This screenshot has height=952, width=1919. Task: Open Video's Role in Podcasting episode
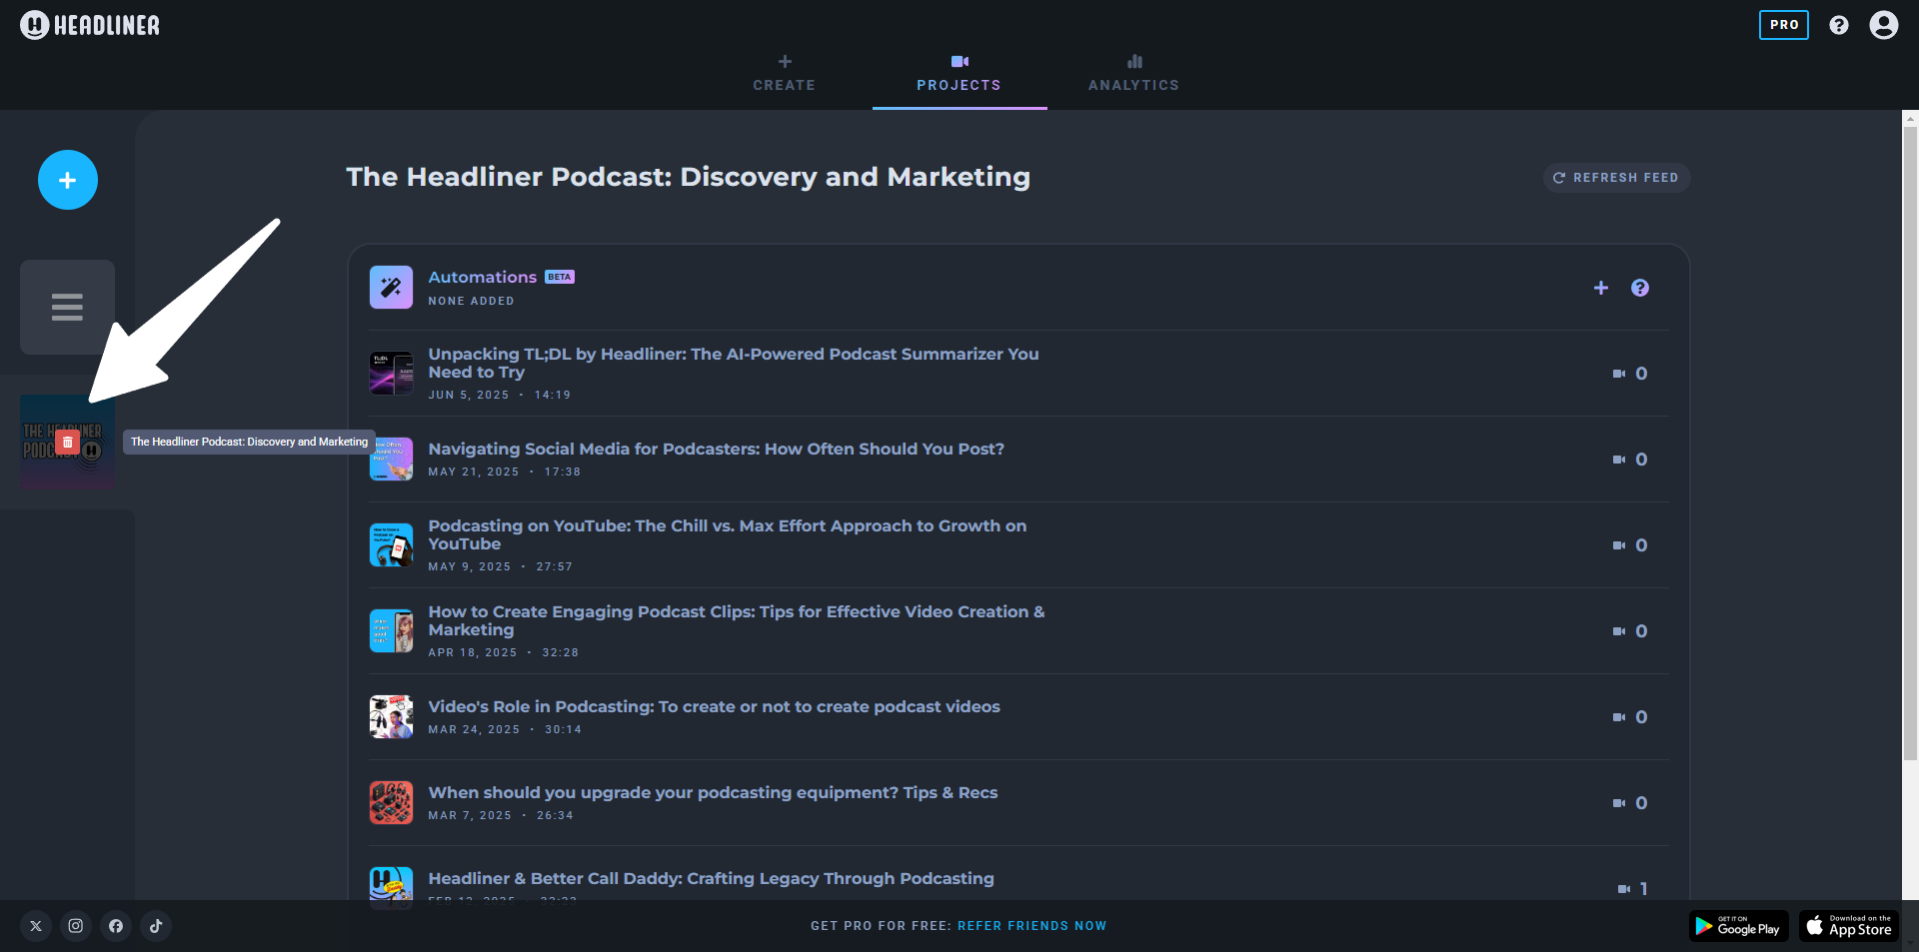714,706
